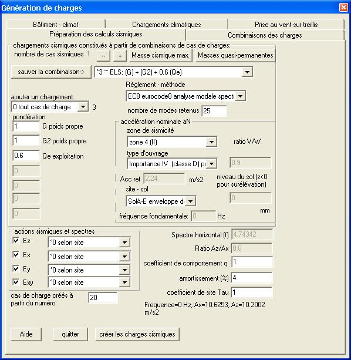This screenshot has height=360, width=351.
Task: Open Exy spectrum dropdown
Action: (x=124, y=282)
